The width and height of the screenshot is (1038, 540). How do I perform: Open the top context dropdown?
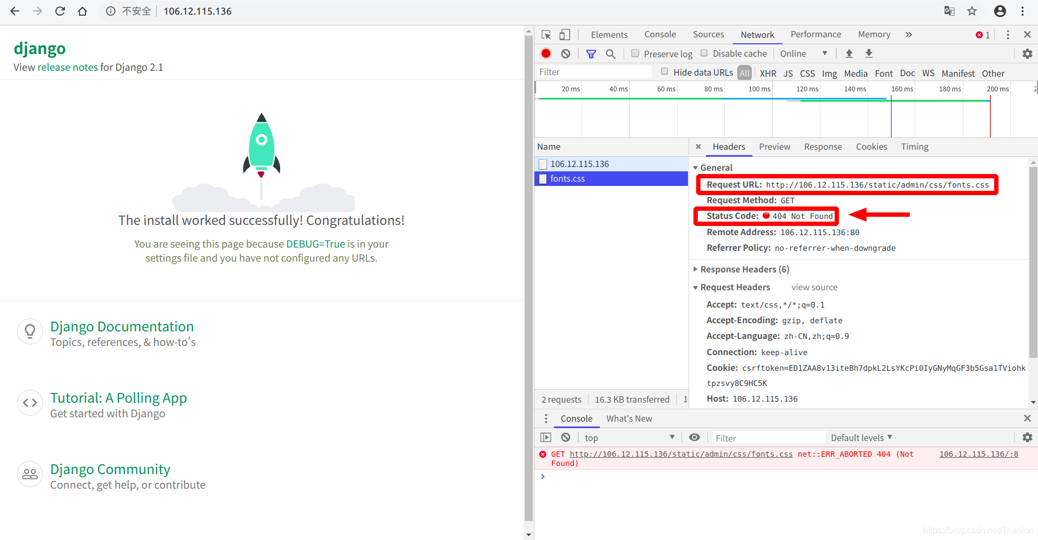[x=629, y=437]
